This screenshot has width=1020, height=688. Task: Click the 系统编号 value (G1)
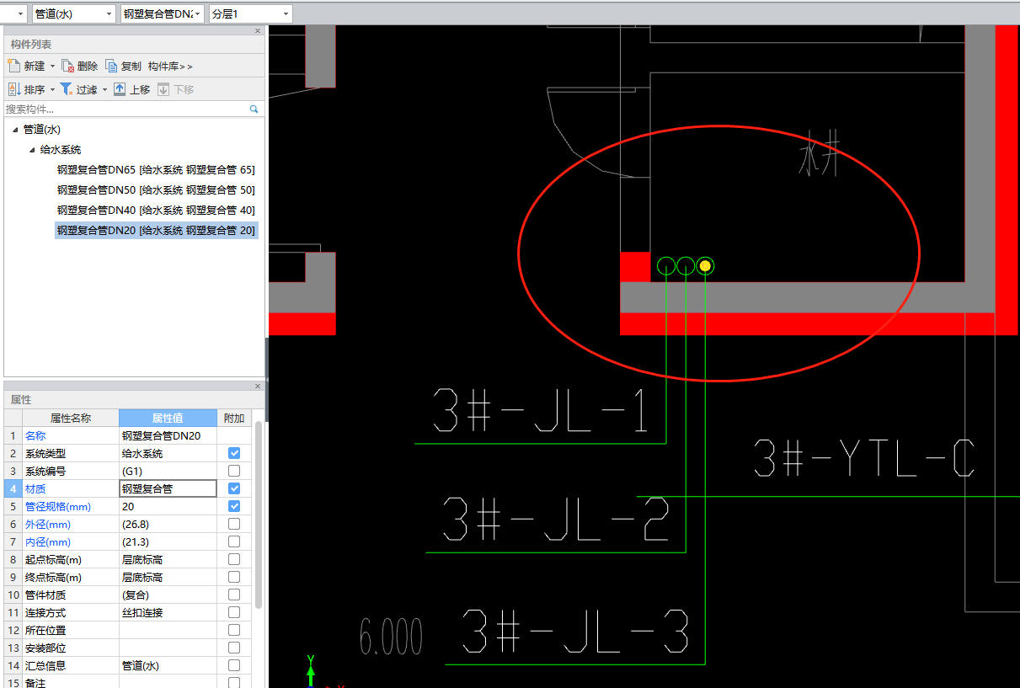pos(168,471)
